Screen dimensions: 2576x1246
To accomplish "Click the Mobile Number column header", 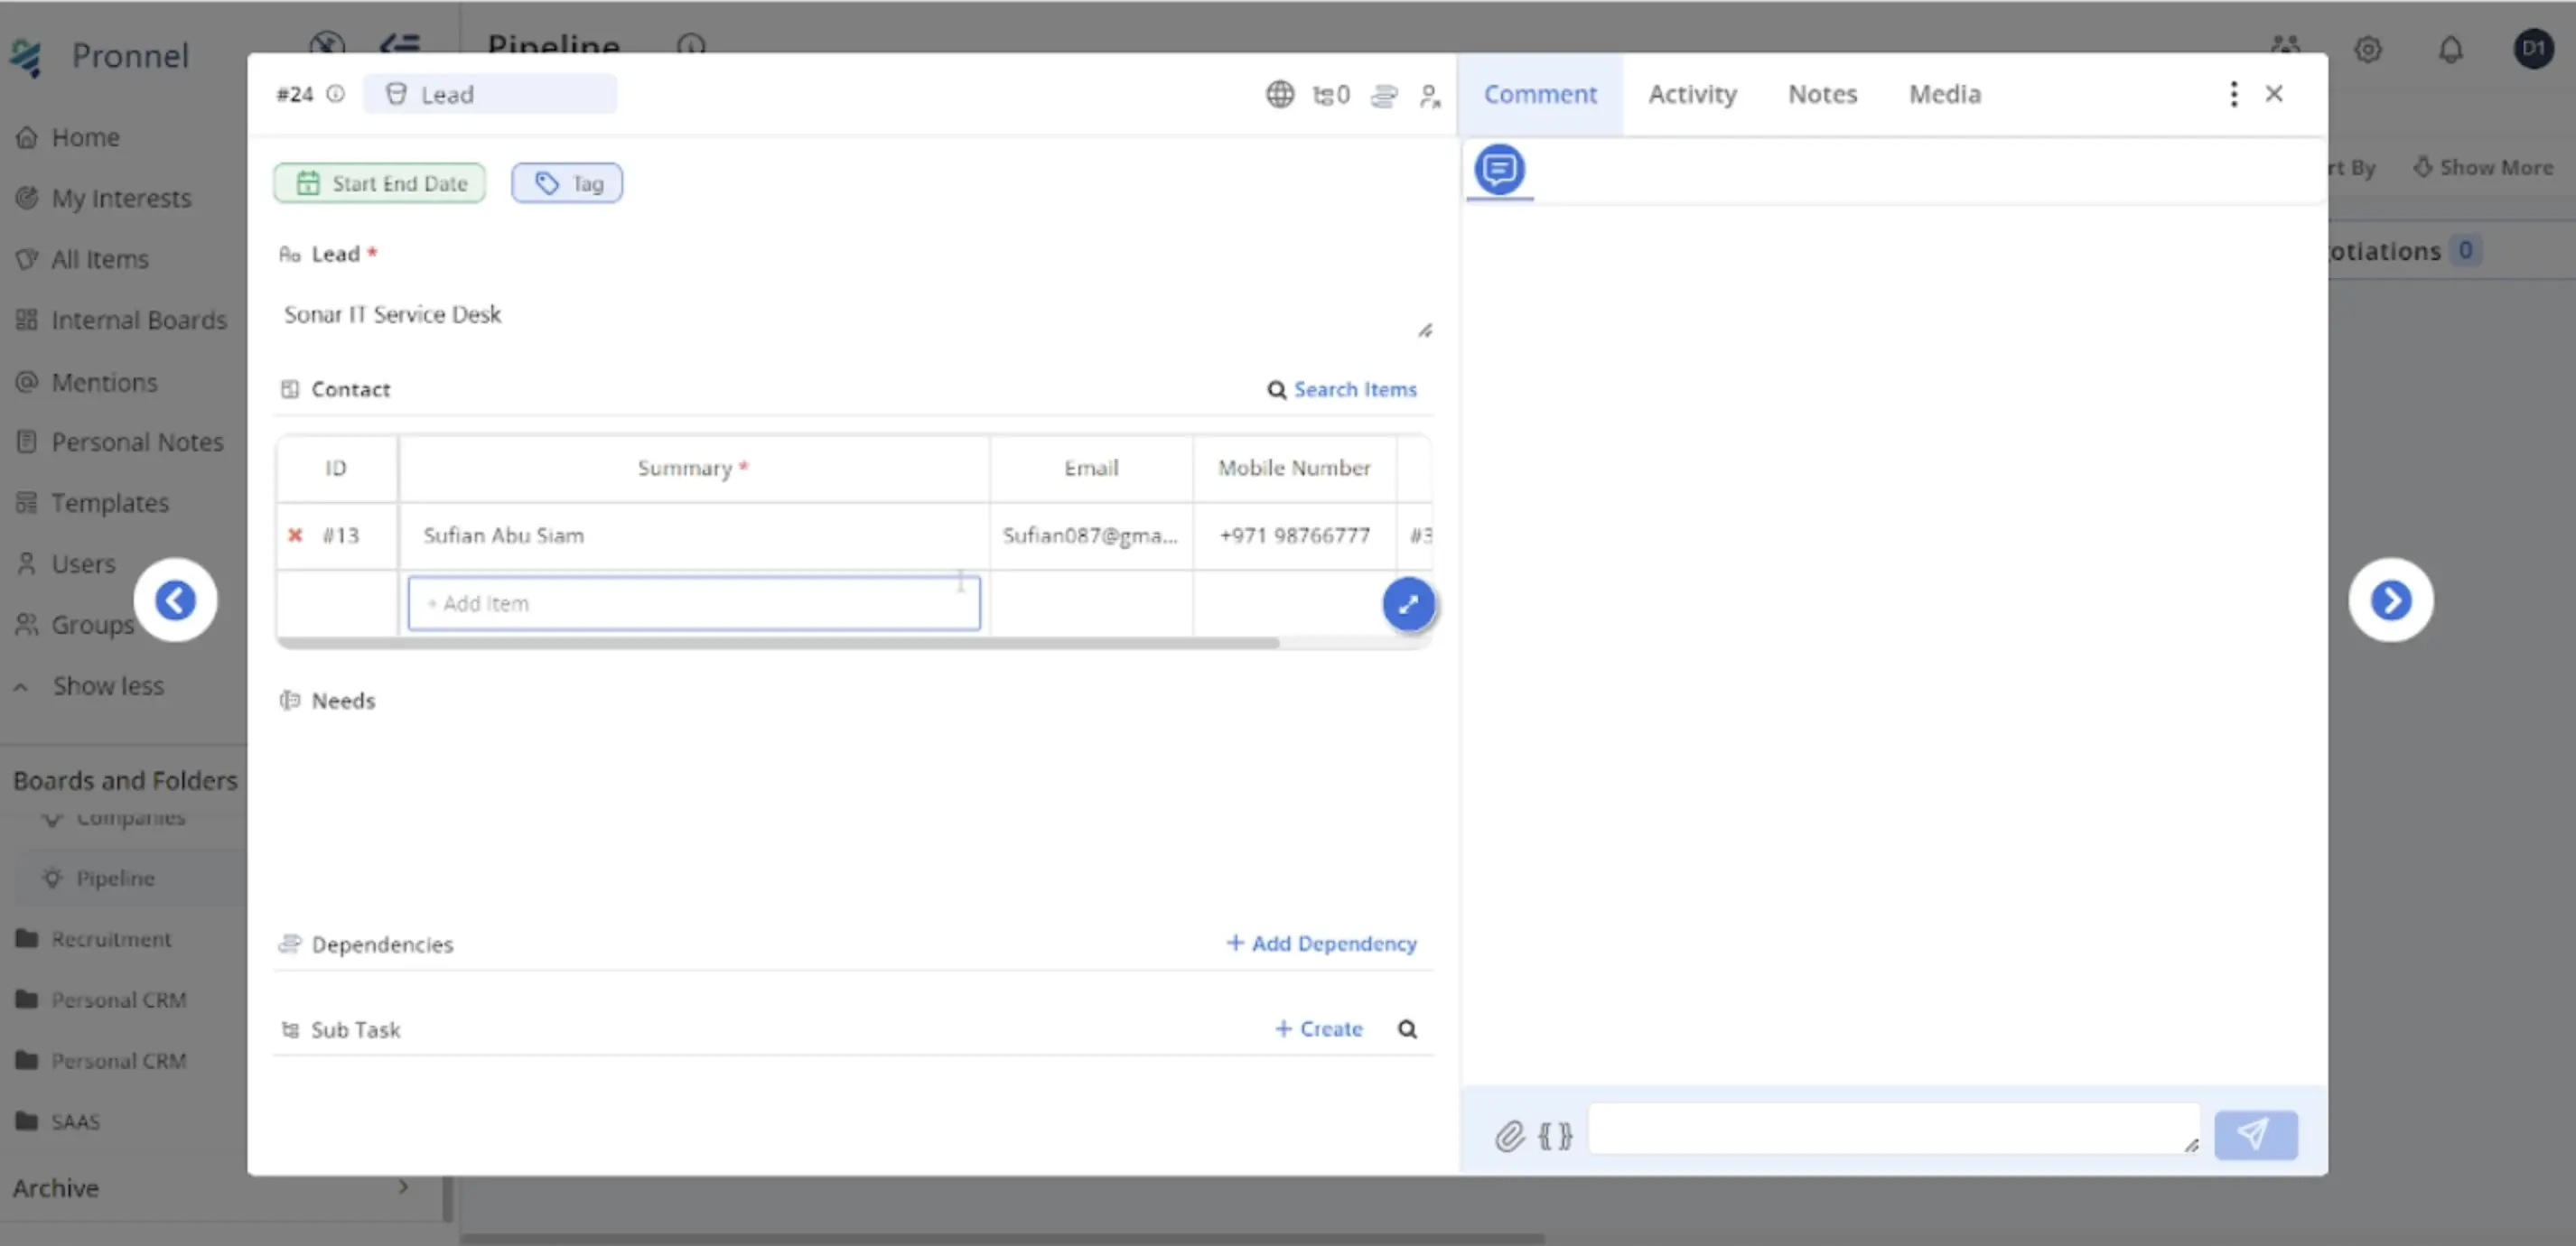I will [x=1294, y=468].
